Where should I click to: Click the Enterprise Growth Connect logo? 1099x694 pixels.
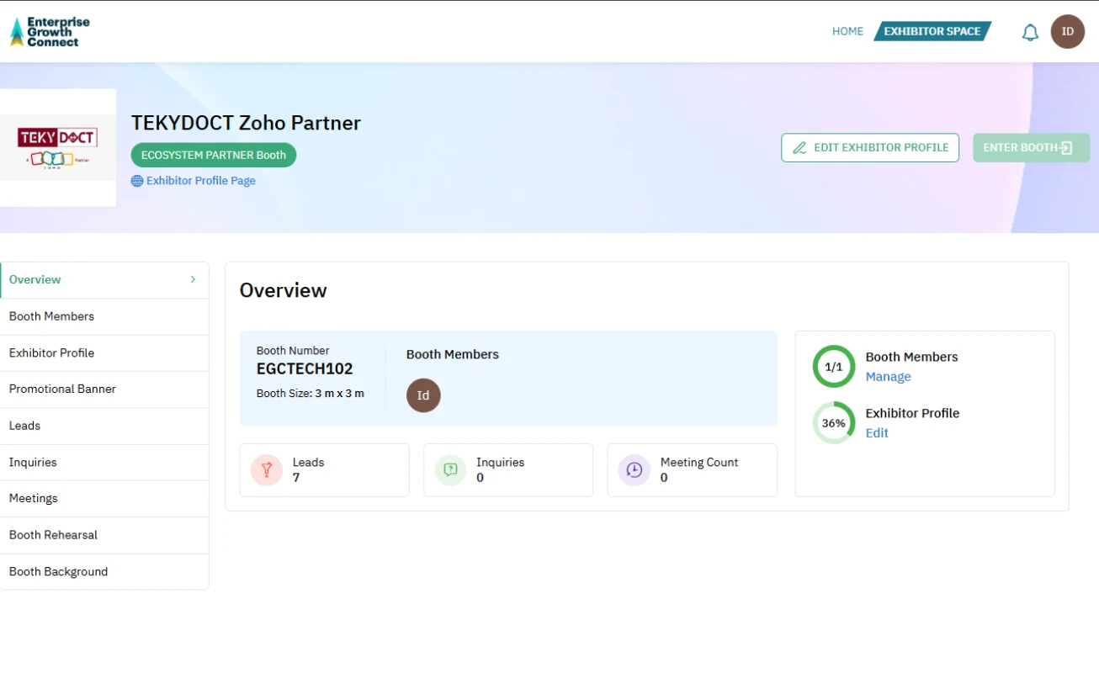[50, 32]
